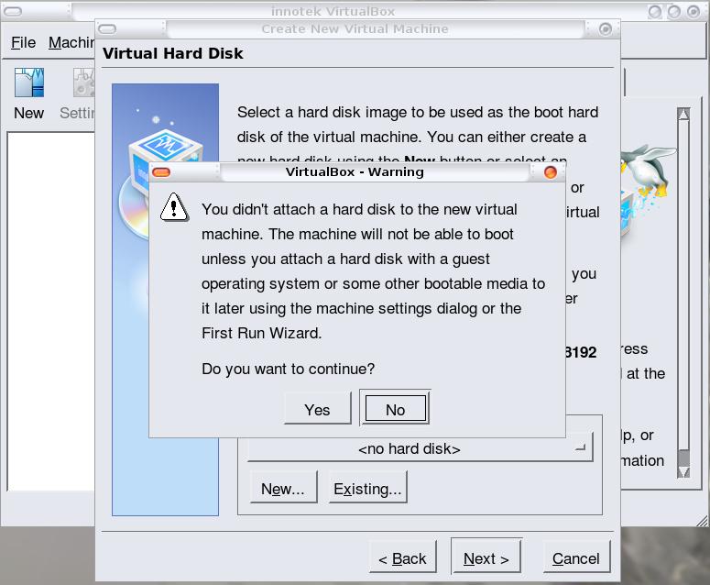This screenshot has height=585, width=710.
Task: Open the <no hard disk> dropdown
Action: tap(420, 448)
